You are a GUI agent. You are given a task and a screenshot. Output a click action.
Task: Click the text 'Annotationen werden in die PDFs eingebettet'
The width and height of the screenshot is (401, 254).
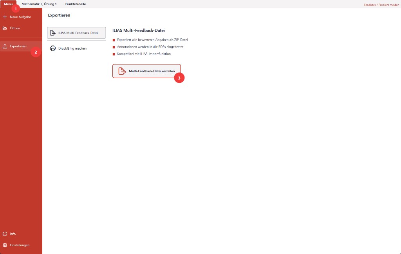150,47
